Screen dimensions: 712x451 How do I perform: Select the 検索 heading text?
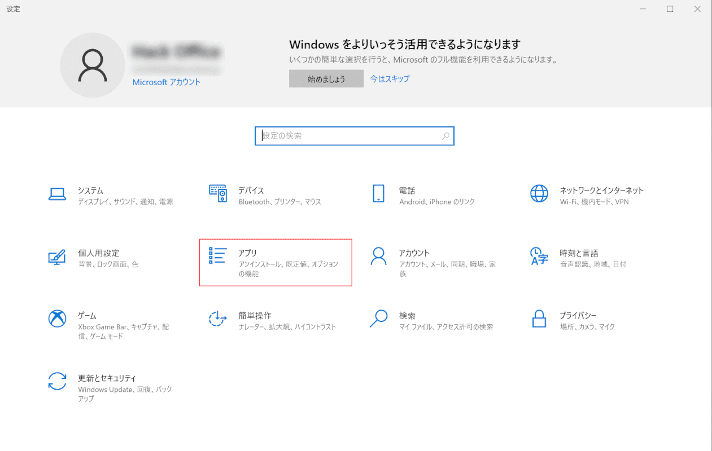(407, 316)
